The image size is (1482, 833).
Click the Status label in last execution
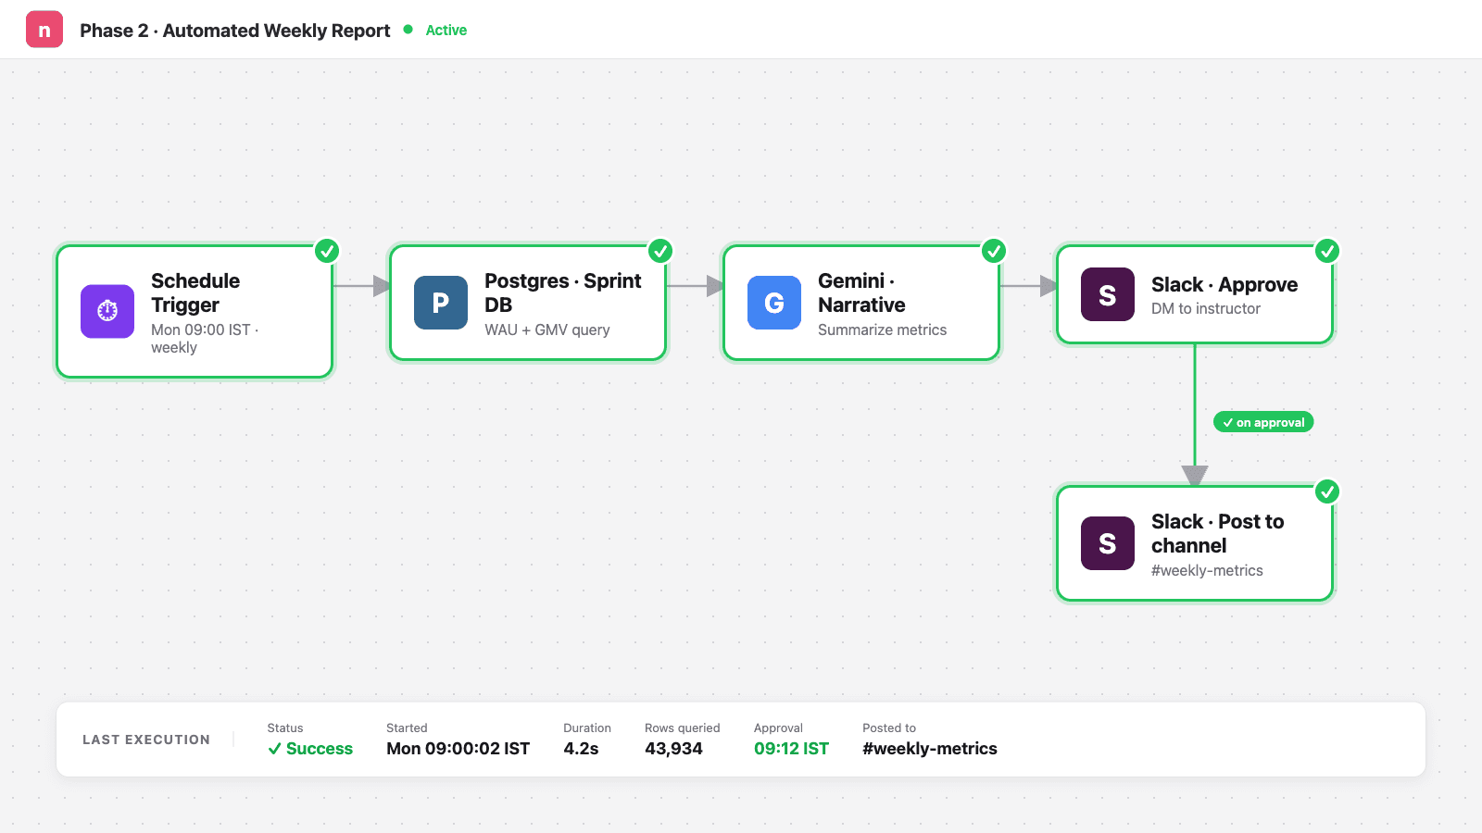point(285,728)
